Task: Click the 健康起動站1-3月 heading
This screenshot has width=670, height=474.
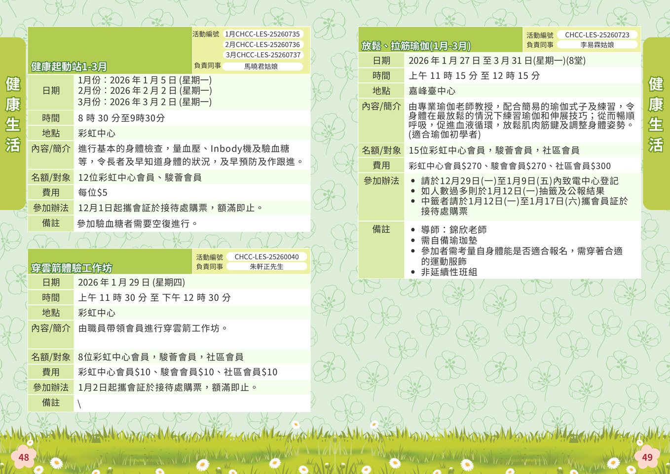Action: click(70, 67)
